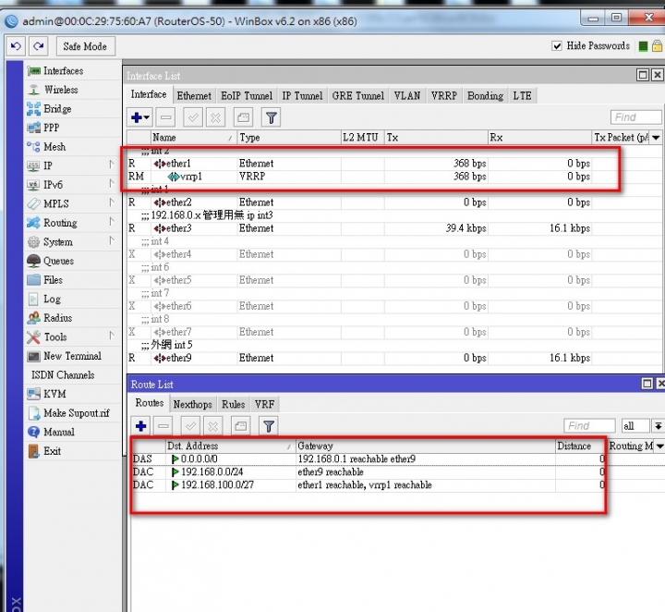The image size is (665, 612).
Task: Sort by Type column header
Action: (289, 138)
